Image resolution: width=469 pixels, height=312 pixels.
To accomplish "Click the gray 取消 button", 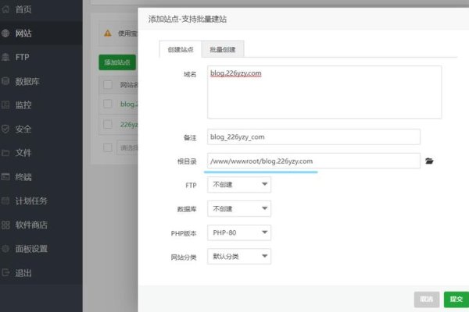I will point(427,299).
